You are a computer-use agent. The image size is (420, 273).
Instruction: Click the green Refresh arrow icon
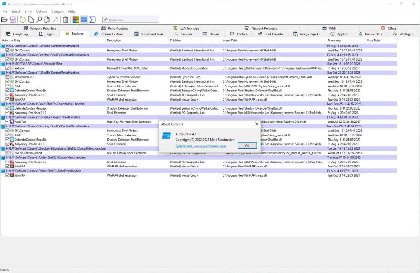click(23, 20)
